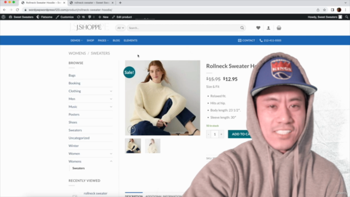Focus the product search field
350x197 pixels.
click(183, 28)
